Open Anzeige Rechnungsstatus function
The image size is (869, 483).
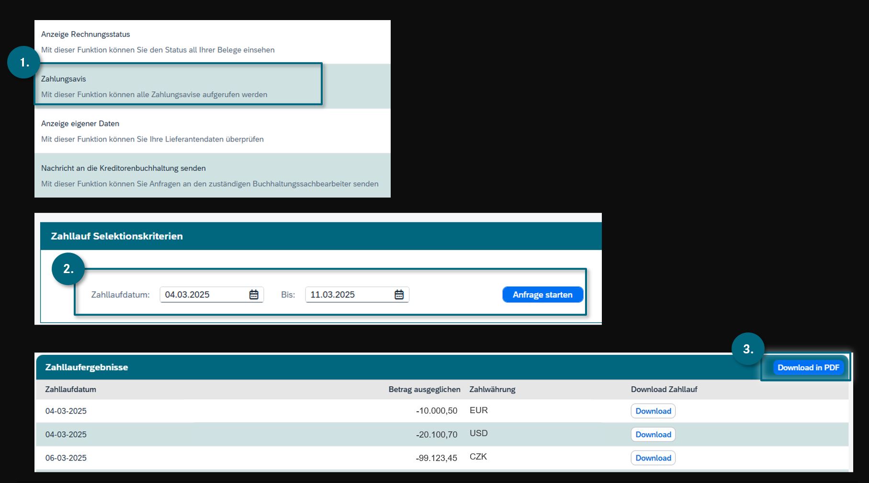85,34
